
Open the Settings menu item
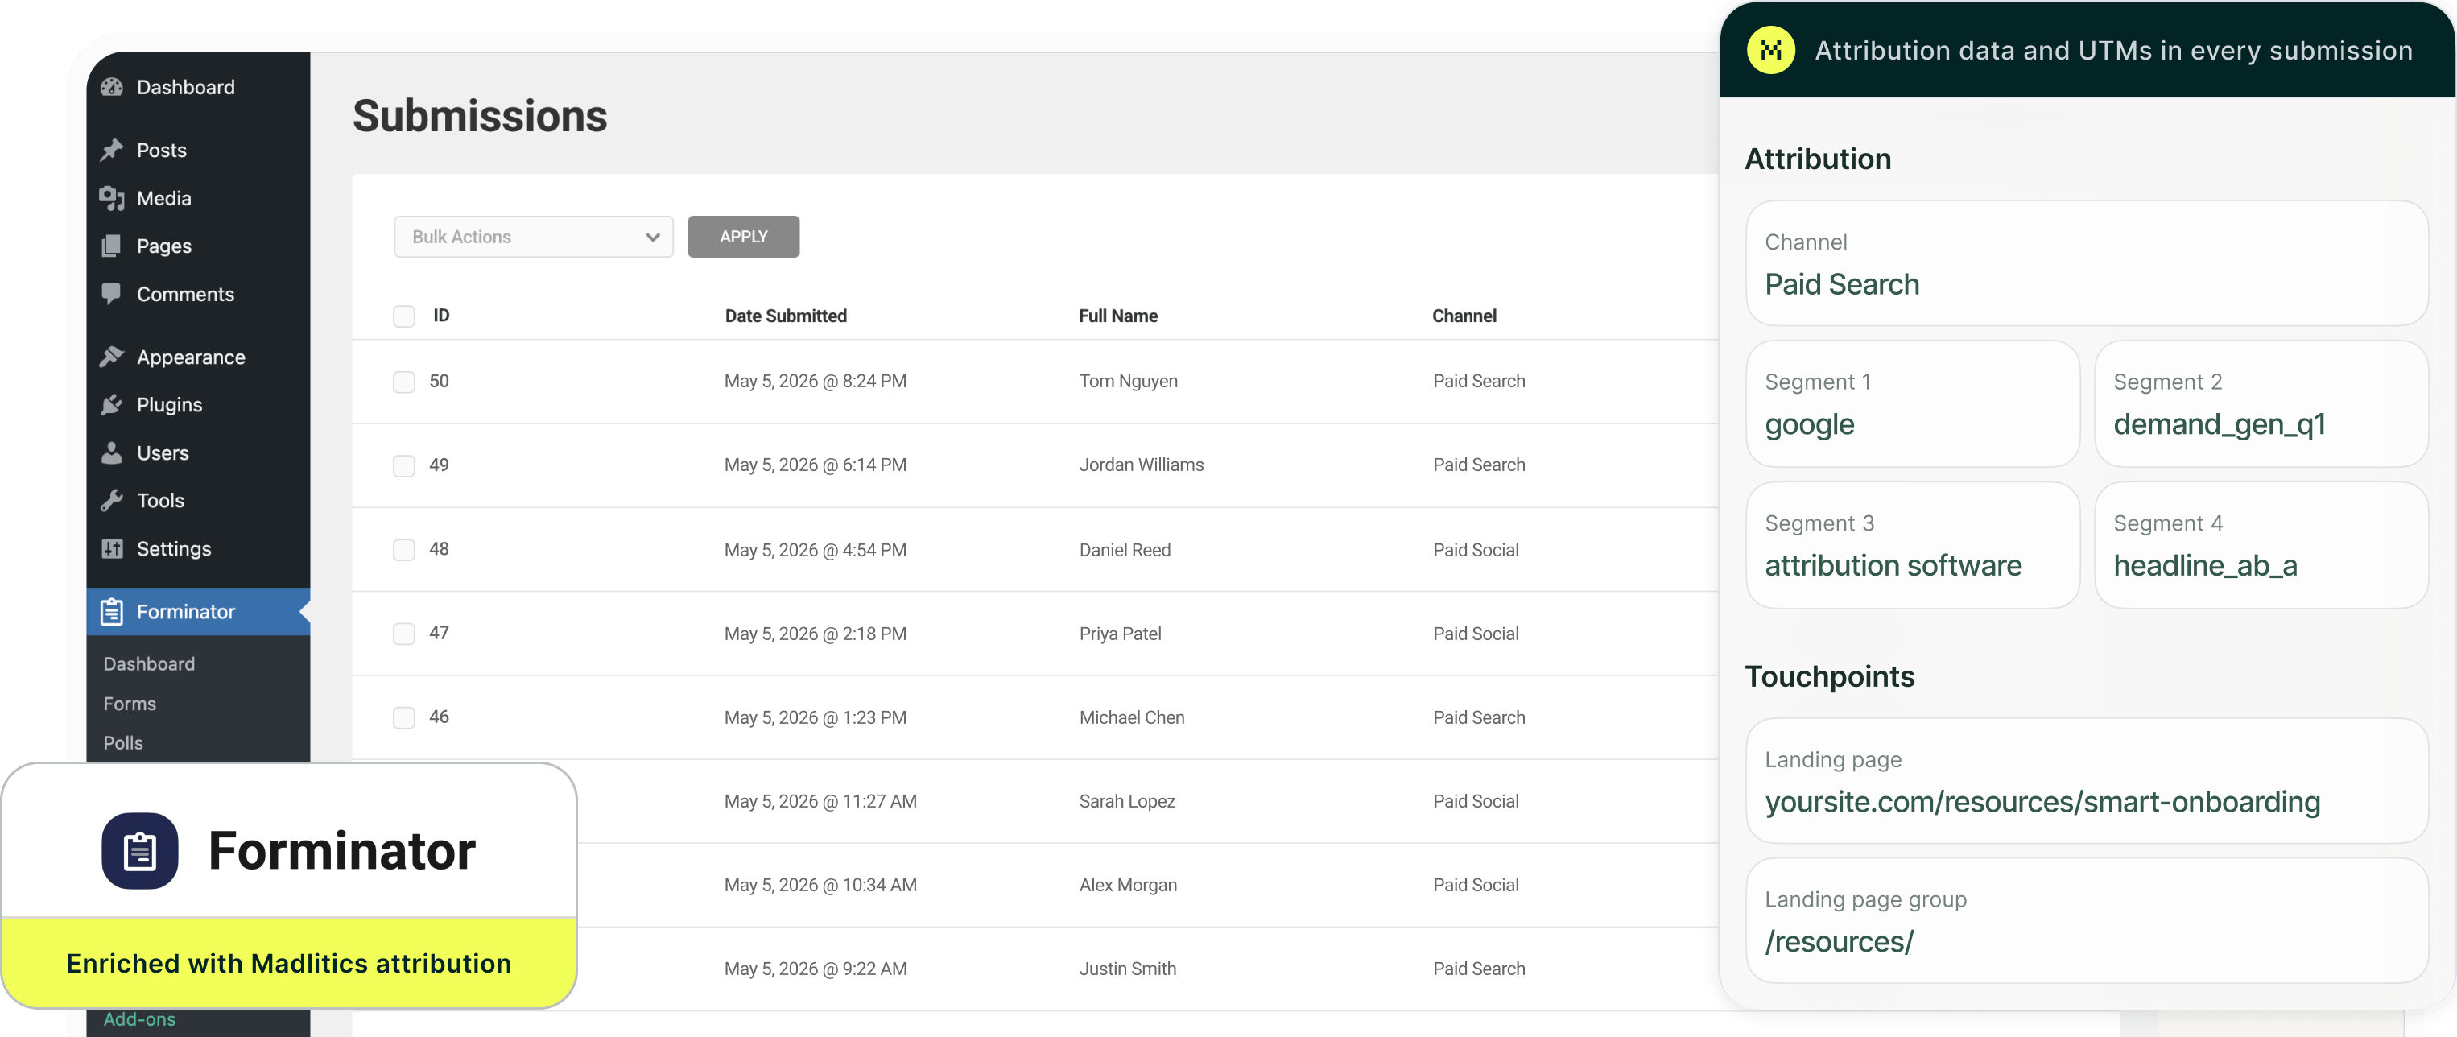point(198,548)
